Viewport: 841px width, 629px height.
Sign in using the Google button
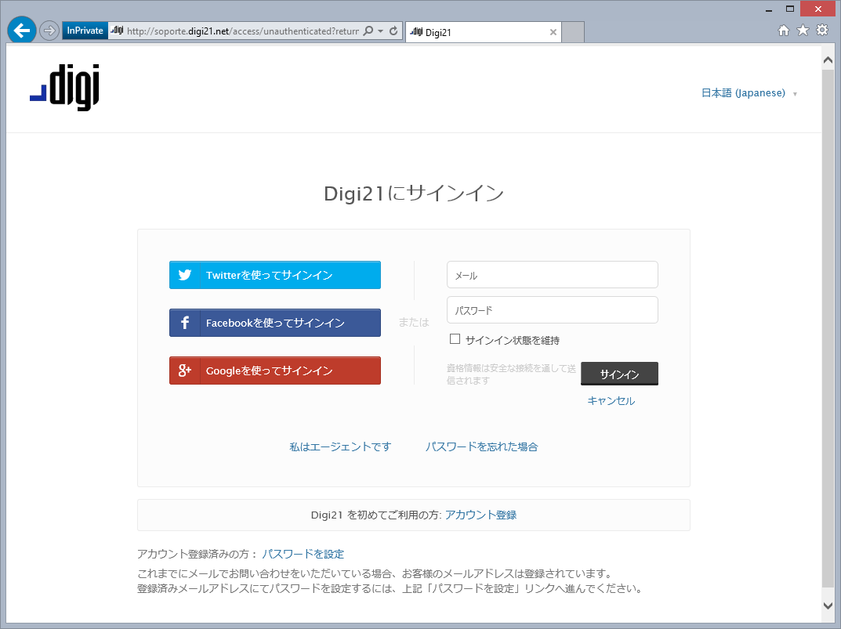click(275, 371)
